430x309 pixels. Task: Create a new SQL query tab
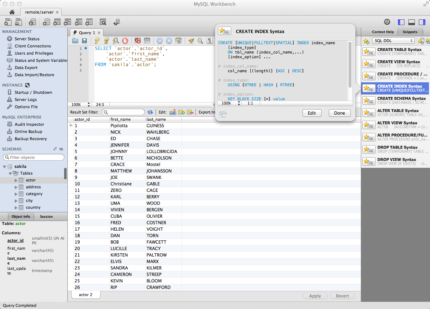[x=8, y=22]
